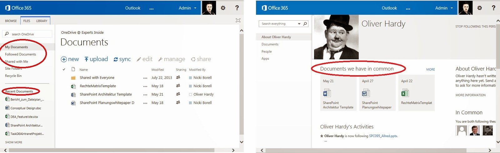Click folder icon of Shared with Everyone
This screenshot has width=500, height=153.
coord(73,78)
